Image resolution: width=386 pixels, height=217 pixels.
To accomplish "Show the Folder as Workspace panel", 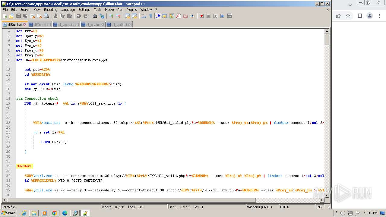I will [185, 16].
